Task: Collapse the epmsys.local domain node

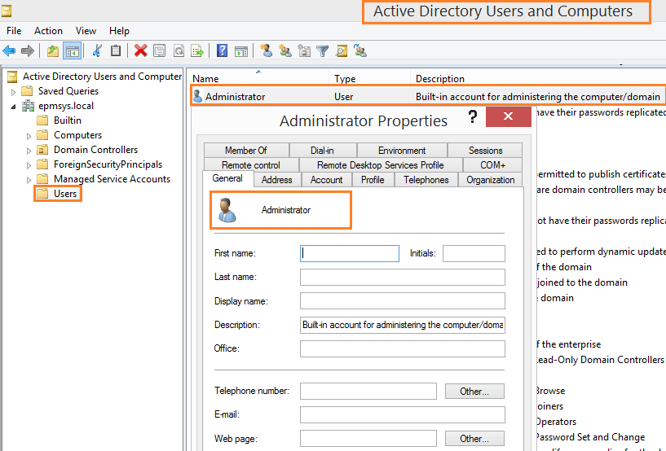Action: tap(13, 107)
